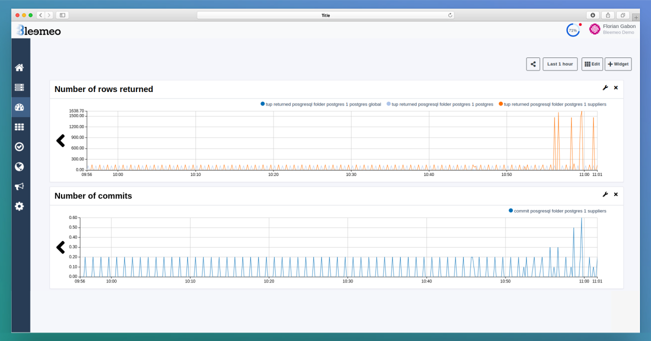The height and width of the screenshot is (341, 651).
Task: Select the announcements megaphone icon
Action: [x=19, y=186]
